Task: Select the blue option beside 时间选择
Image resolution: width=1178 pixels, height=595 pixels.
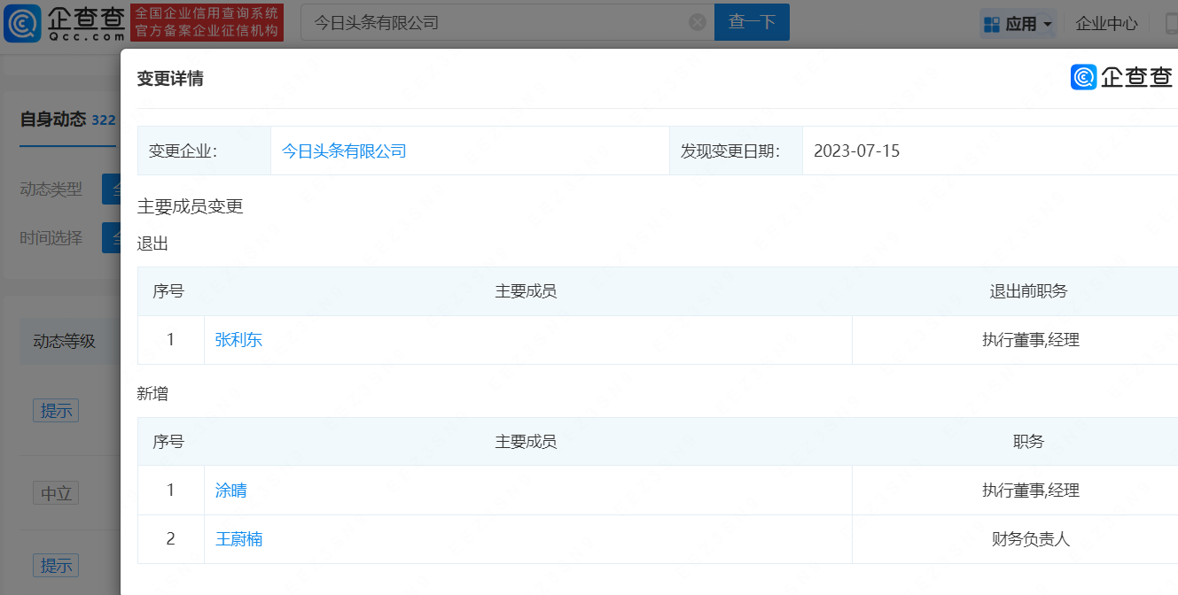Action: pyautogui.click(x=112, y=238)
